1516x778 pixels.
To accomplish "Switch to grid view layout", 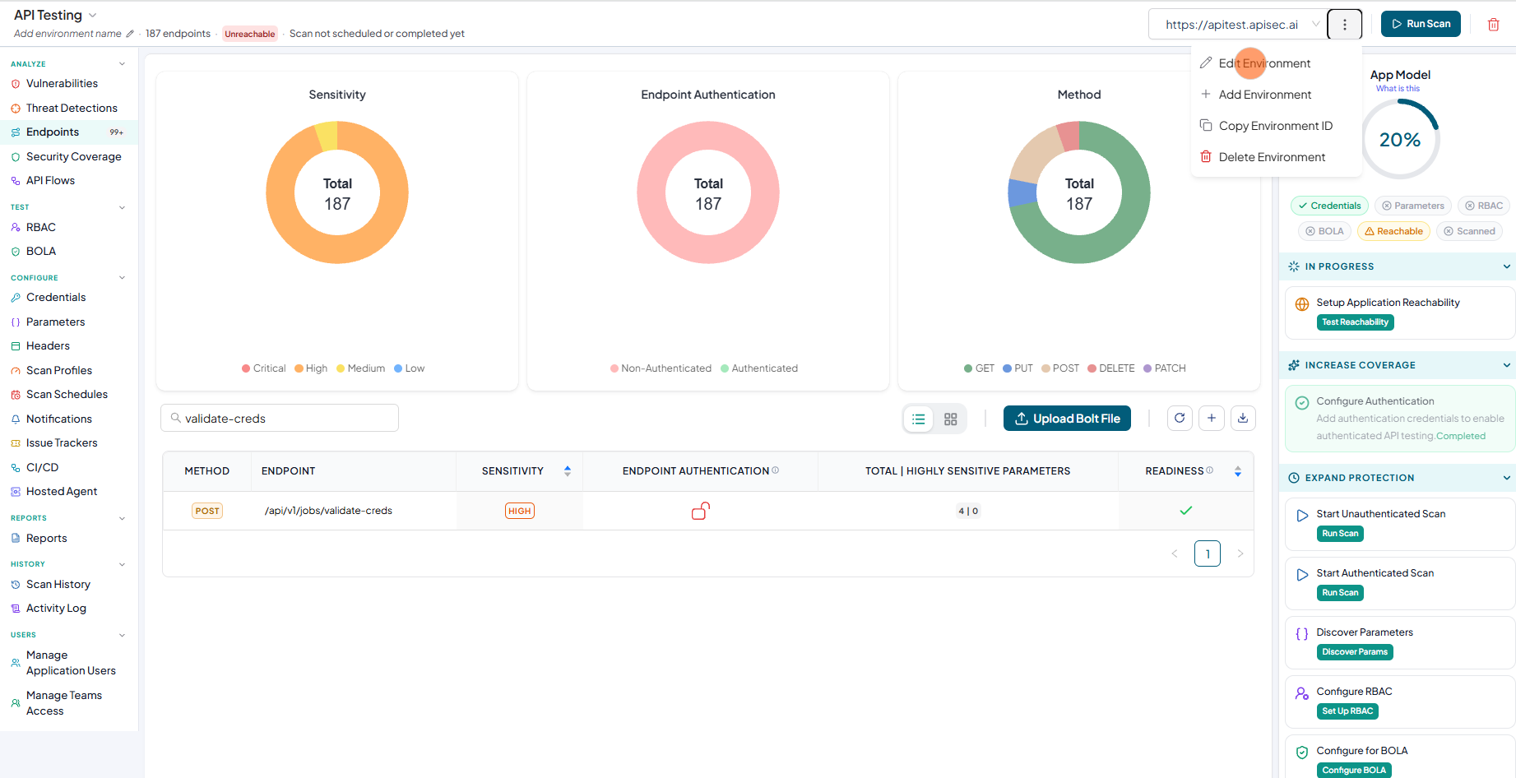I will point(951,419).
